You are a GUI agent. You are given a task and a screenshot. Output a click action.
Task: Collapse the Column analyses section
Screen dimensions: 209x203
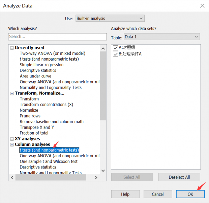click(12, 144)
